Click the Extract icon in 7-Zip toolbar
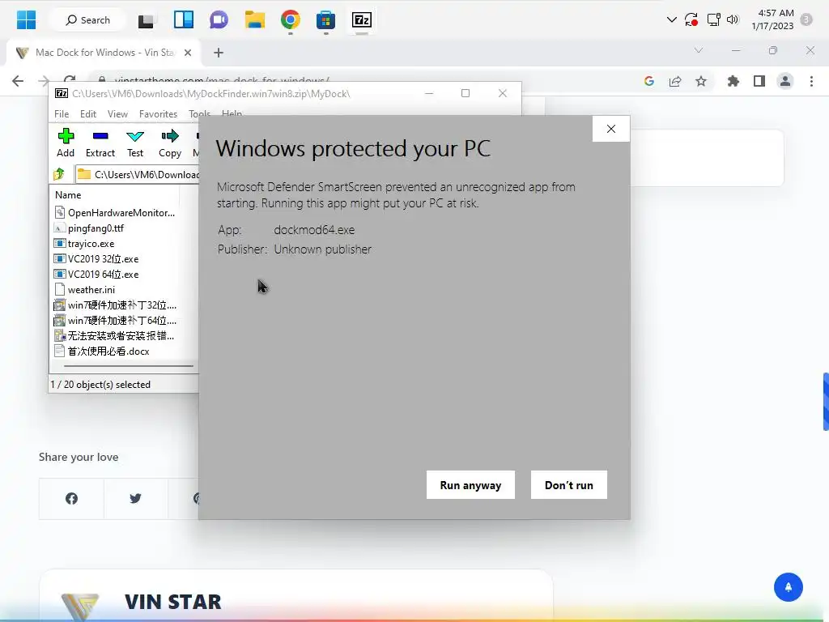 (100, 143)
